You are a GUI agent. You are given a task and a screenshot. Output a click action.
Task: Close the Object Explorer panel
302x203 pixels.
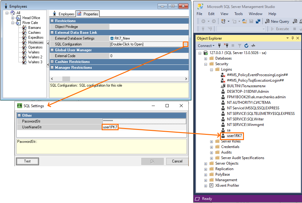click(x=298, y=38)
